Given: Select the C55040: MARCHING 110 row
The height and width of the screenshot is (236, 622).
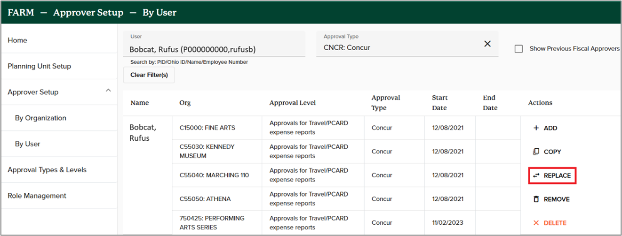Looking at the screenshot, I should 214,175.
